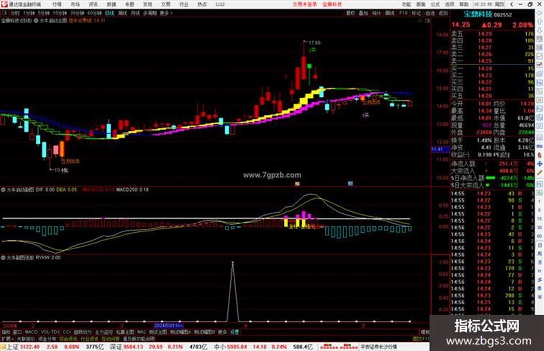Screen dimensions: 544x351
Task: Select the MA2 indicator tab
Action: (x=141, y=332)
